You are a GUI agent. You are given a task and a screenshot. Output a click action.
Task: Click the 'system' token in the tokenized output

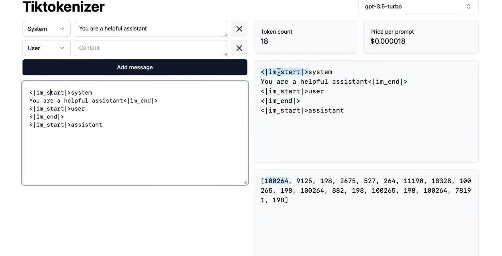click(320, 72)
